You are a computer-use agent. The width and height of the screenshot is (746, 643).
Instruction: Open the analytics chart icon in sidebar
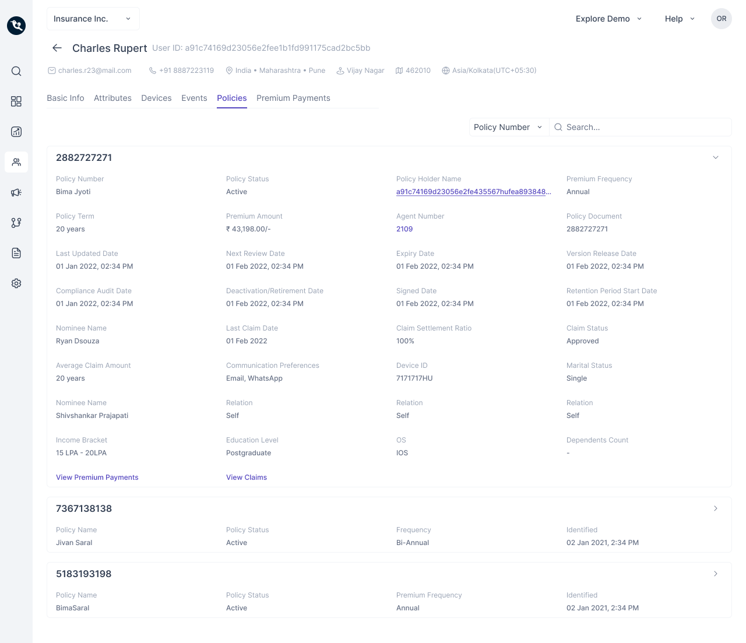(16, 132)
